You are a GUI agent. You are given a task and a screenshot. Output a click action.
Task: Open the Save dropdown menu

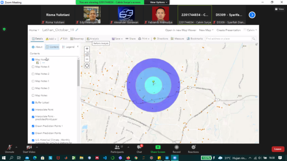117,39
